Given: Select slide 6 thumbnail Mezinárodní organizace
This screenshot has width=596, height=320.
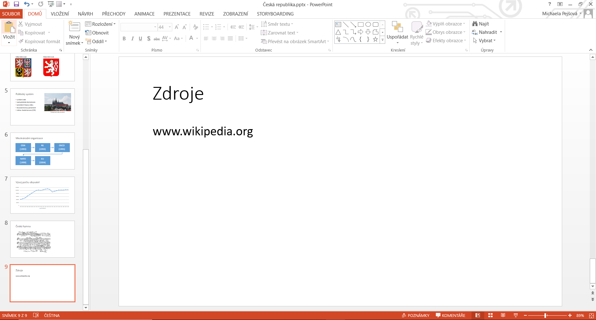Looking at the screenshot, I should pyautogui.click(x=43, y=151).
